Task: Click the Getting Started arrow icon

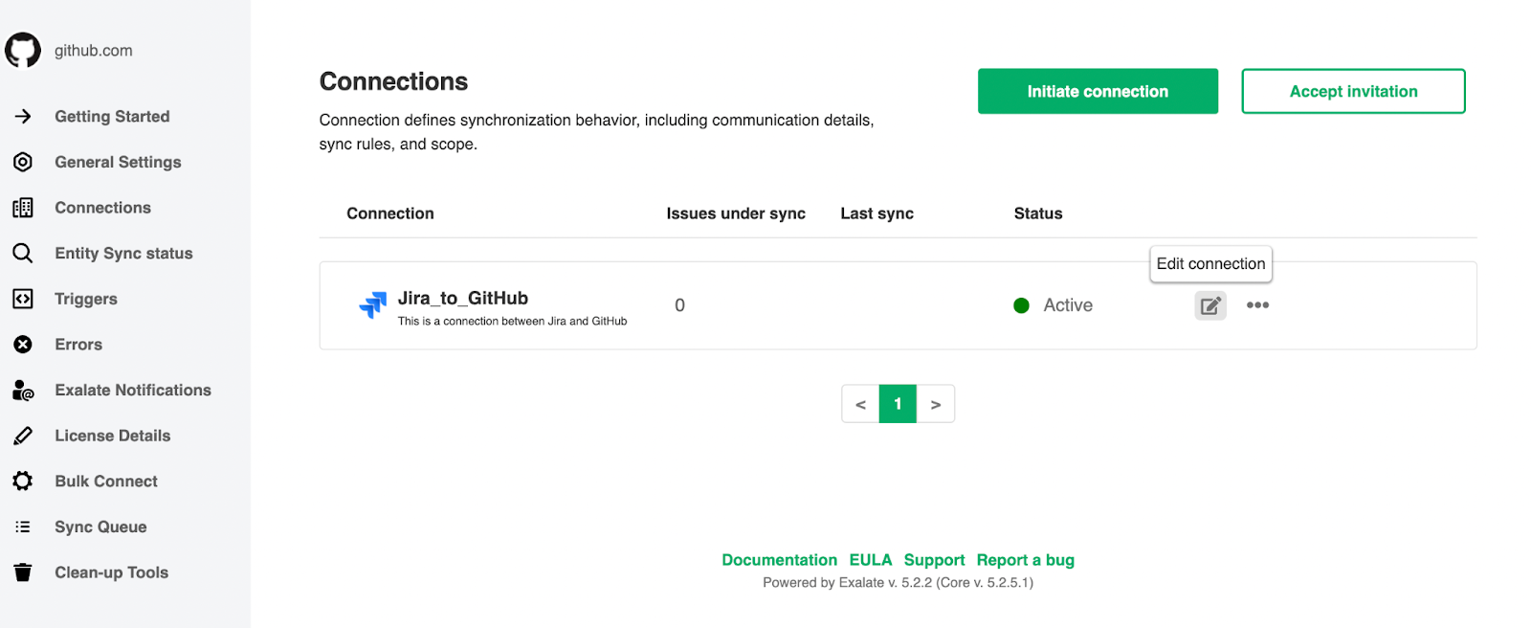Action: [x=23, y=117]
